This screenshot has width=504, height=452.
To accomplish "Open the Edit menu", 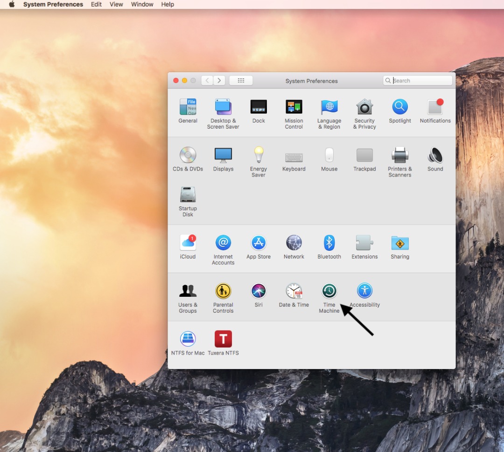I will coord(96,4).
